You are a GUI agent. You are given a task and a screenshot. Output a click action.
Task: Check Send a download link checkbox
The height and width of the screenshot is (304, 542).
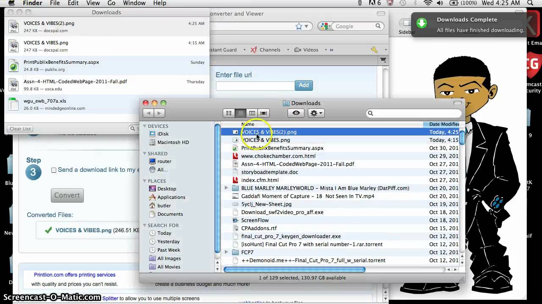54,170
